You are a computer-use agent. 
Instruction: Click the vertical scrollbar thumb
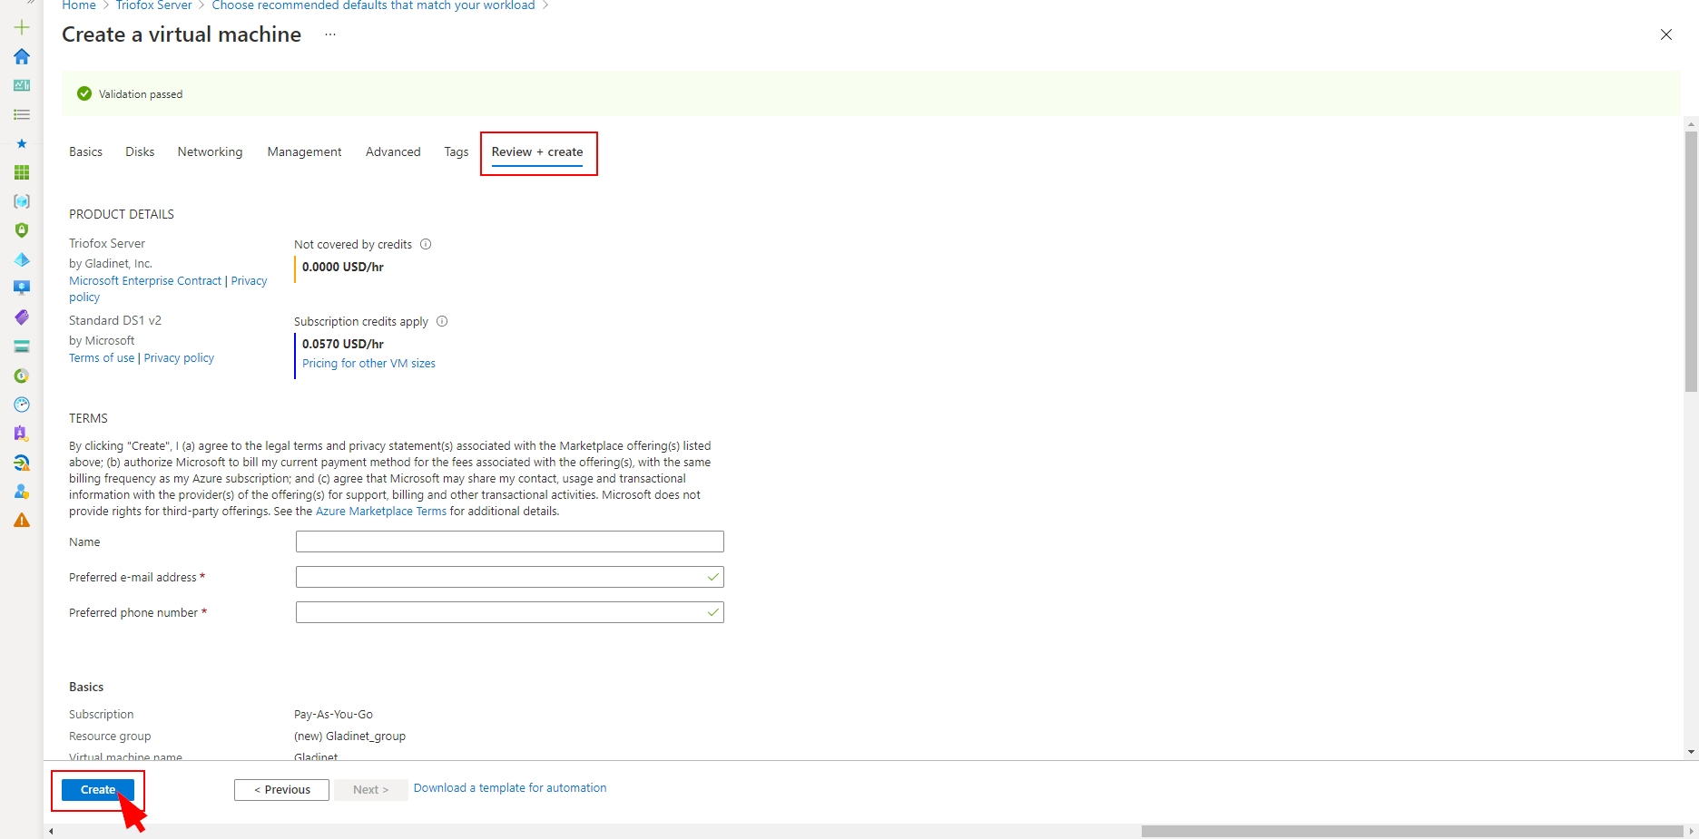(1691, 261)
